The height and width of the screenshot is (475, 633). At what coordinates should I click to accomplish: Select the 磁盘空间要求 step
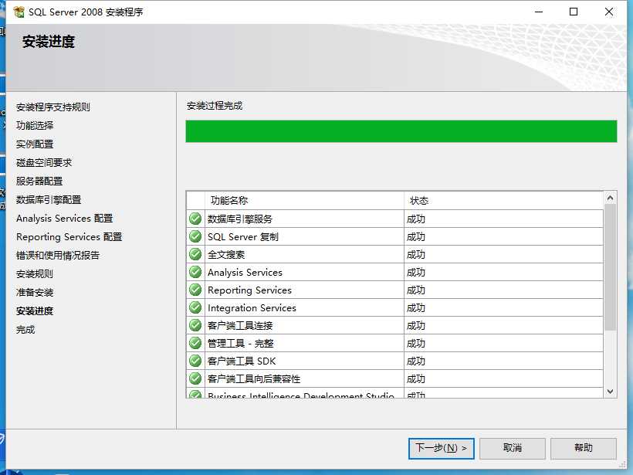pyautogui.click(x=44, y=163)
